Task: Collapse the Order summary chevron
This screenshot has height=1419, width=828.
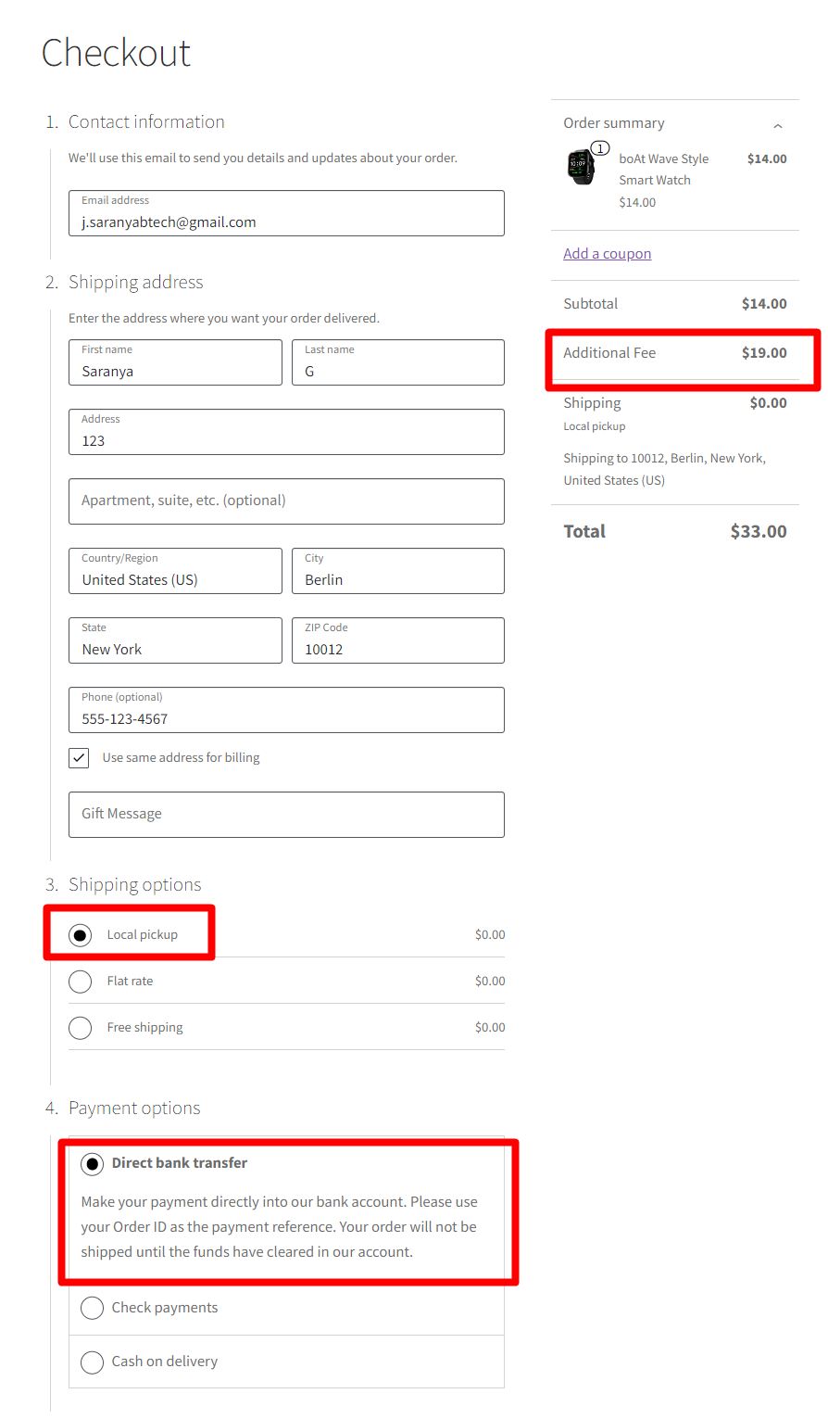Action: [778, 125]
